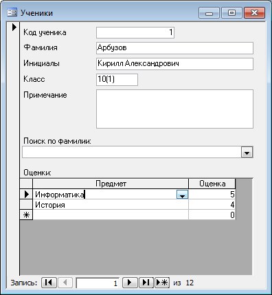Close the Ученики window

tap(254, 12)
